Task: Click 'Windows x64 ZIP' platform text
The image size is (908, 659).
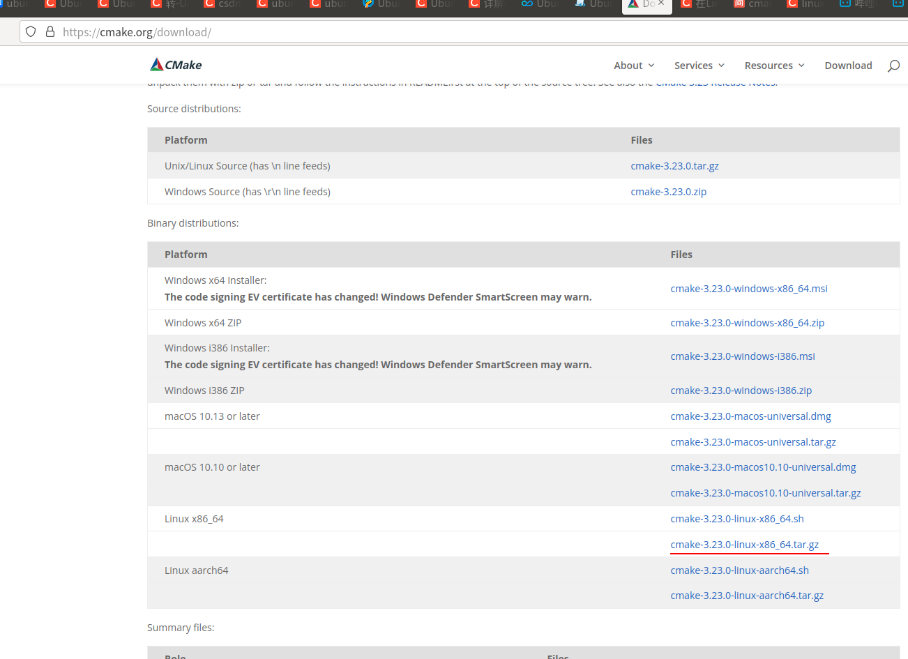Action: coord(203,323)
